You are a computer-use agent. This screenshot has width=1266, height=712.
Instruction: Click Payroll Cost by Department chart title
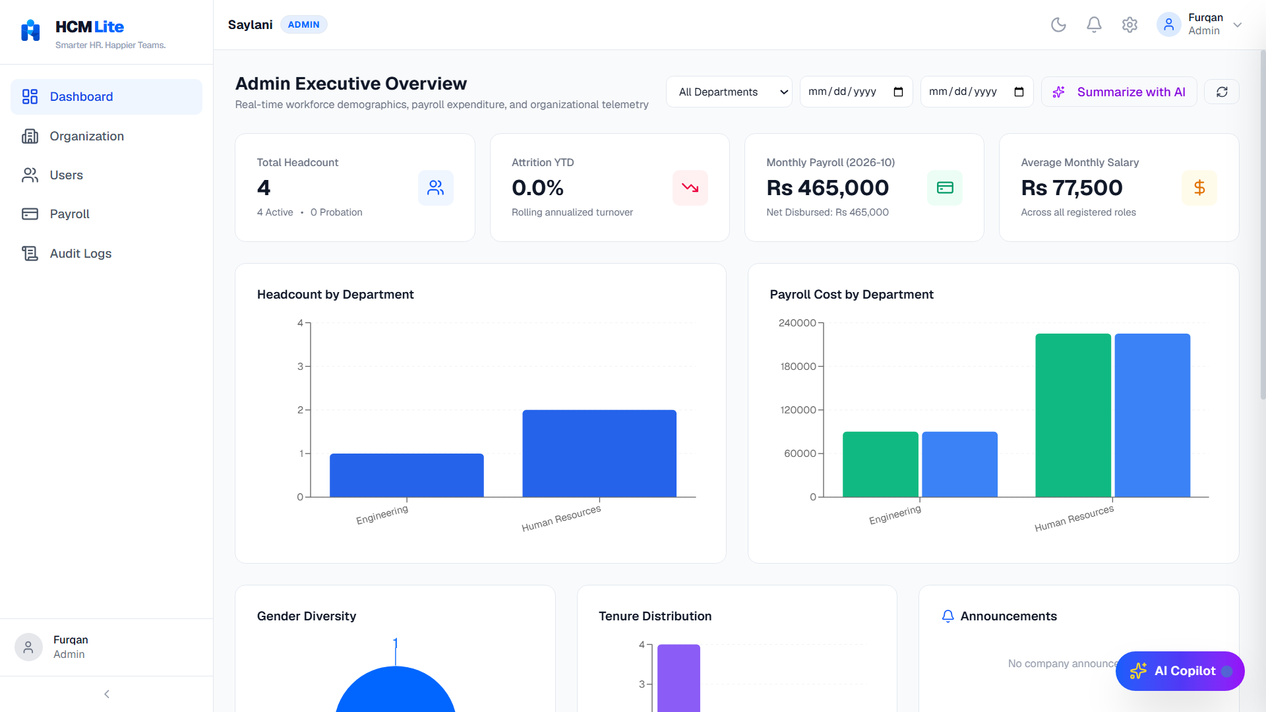point(851,294)
